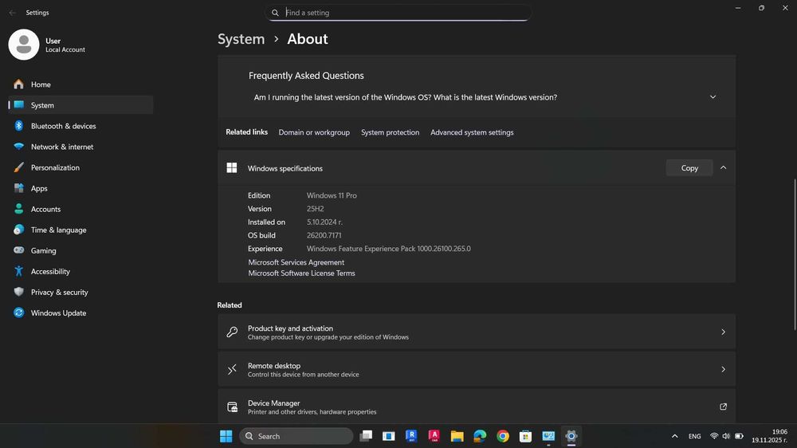The height and width of the screenshot is (448, 797).
Task: Open Bluetooth & devices settings
Action: pos(80,126)
